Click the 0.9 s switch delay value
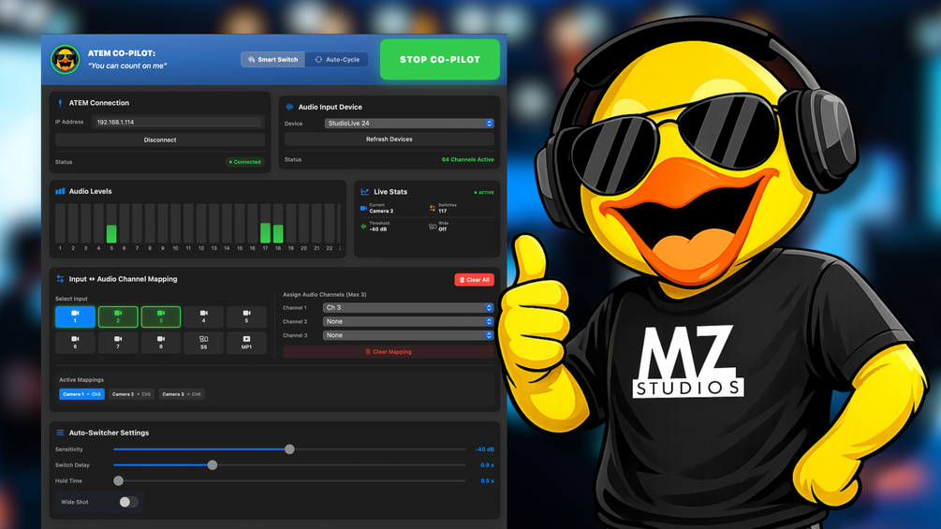 click(x=487, y=464)
